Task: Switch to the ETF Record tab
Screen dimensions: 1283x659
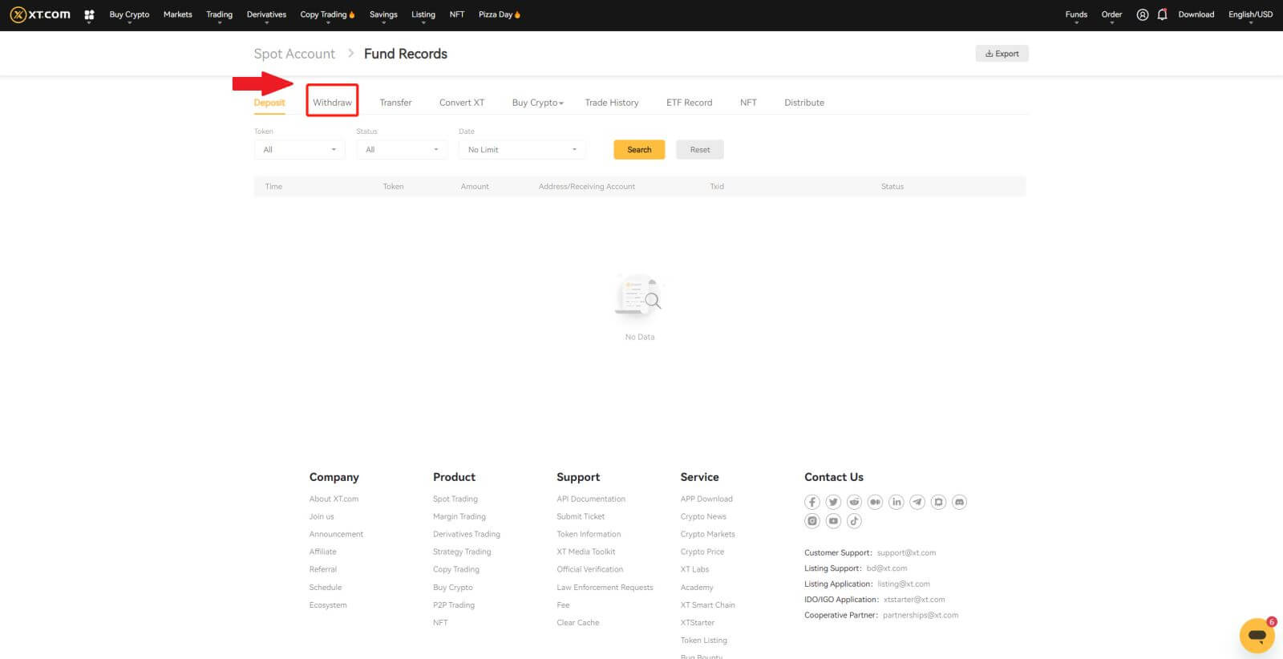Action: 689,103
